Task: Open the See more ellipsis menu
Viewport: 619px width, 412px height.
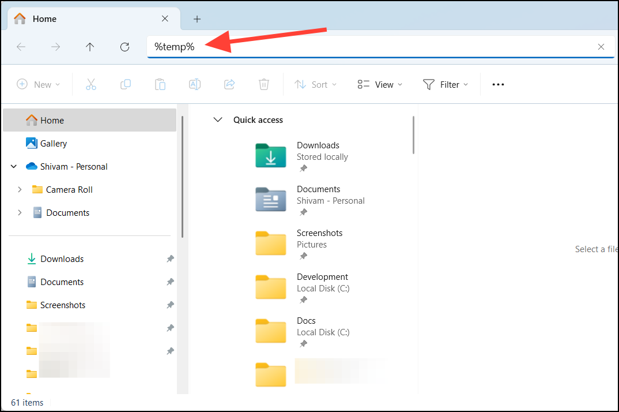Action: pos(498,84)
